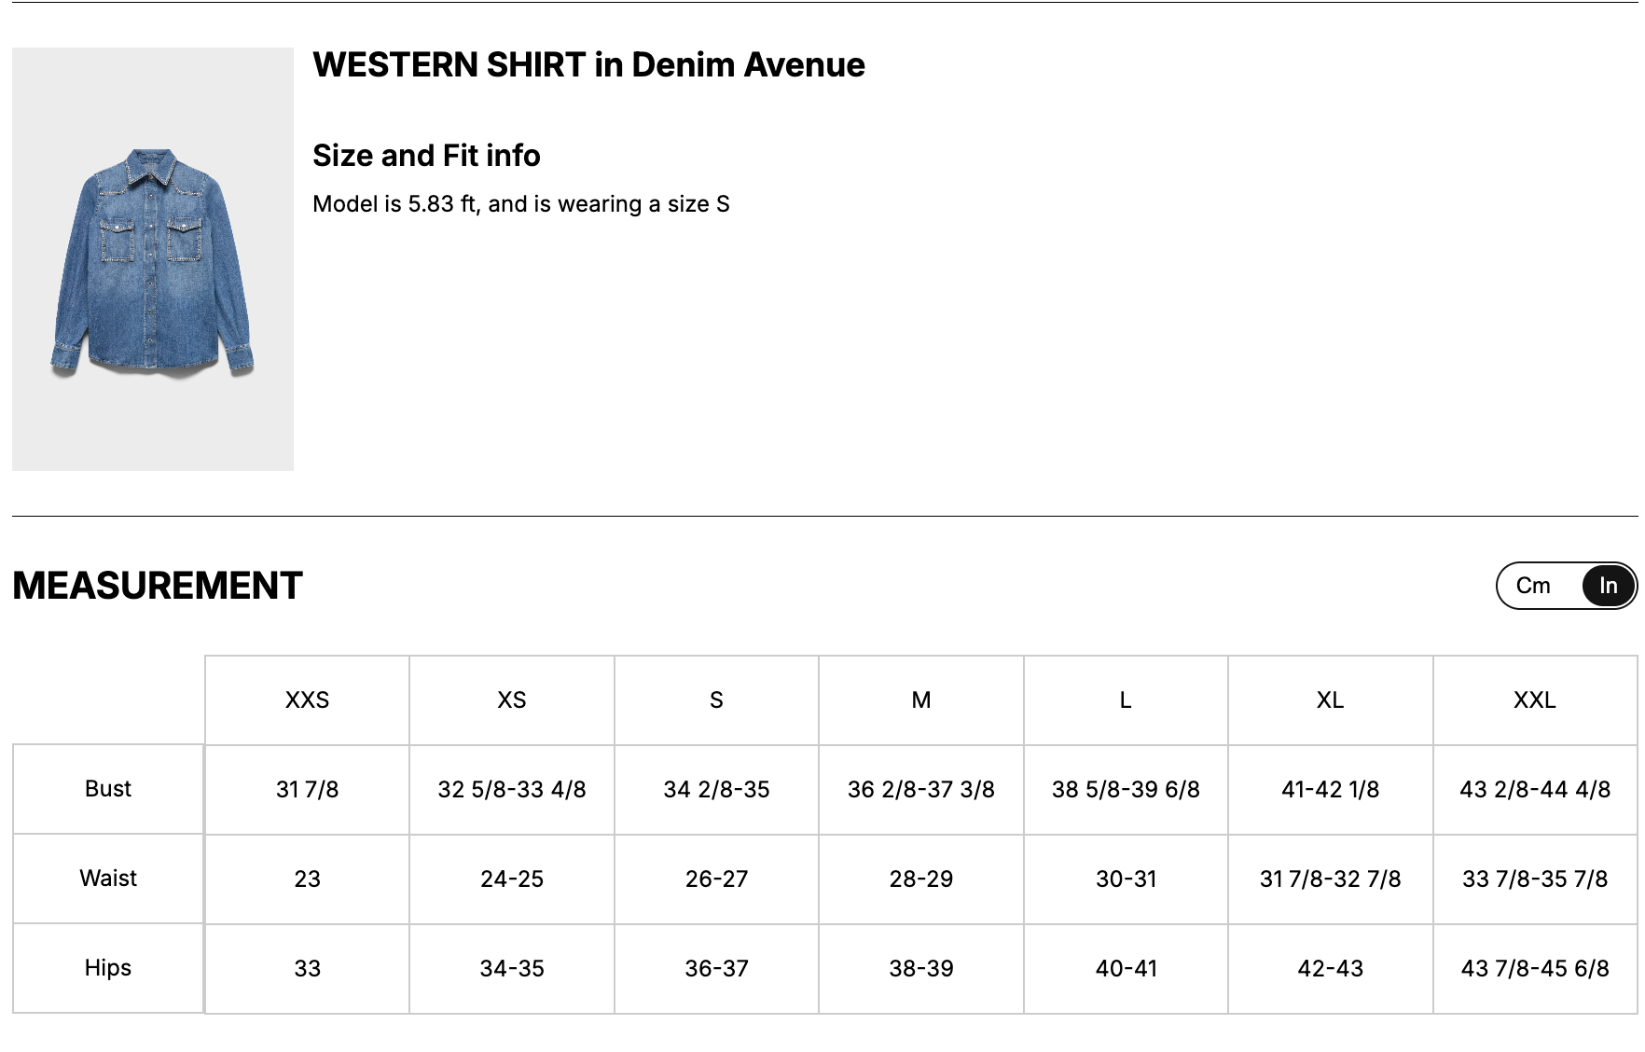Select bust cell 34 2/8-35 for size S
1645x1052 pixels.
(x=716, y=790)
